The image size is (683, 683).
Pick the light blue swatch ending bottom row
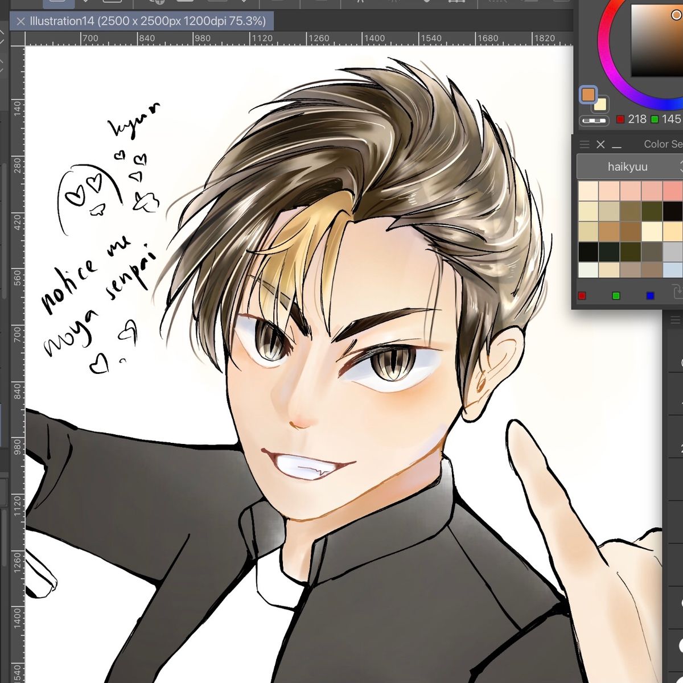672,270
